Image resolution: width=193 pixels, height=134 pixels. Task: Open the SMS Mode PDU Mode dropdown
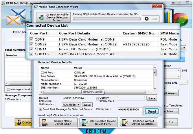[x=71, y=105]
